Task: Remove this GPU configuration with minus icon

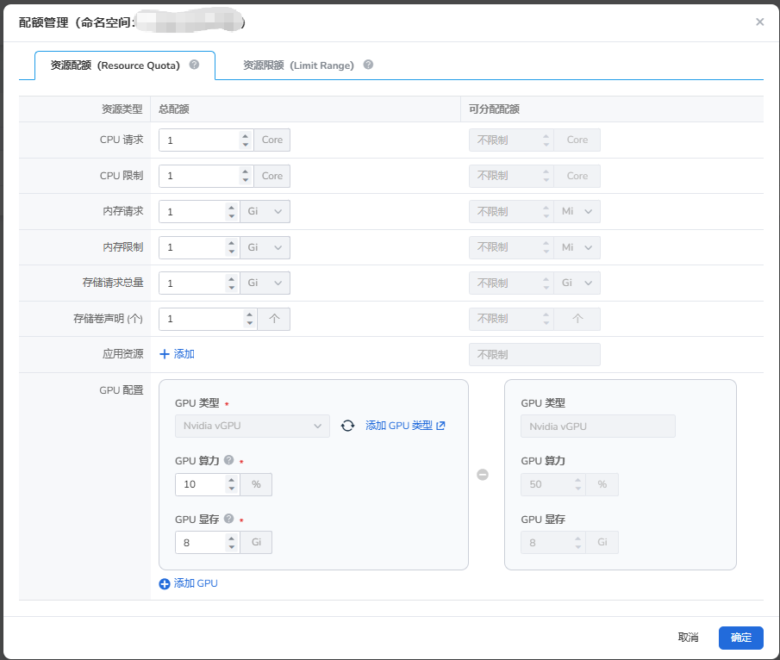Action: pyautogui.click(x=483, y=475)
